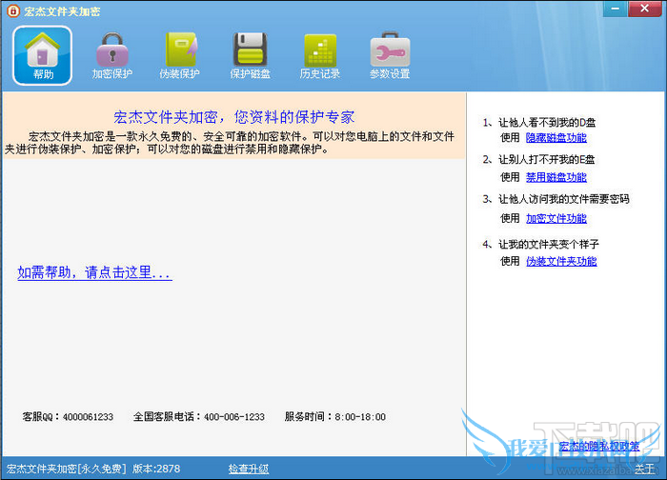This screenshot has height=480, width=667.
Task: Open the 伪装文件夹功能 link
Action: point(561,261)
